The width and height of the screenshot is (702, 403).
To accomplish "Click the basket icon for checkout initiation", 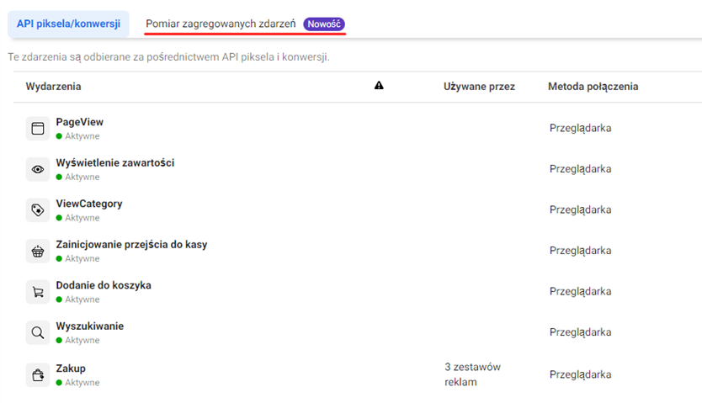I will click(37, 252).
